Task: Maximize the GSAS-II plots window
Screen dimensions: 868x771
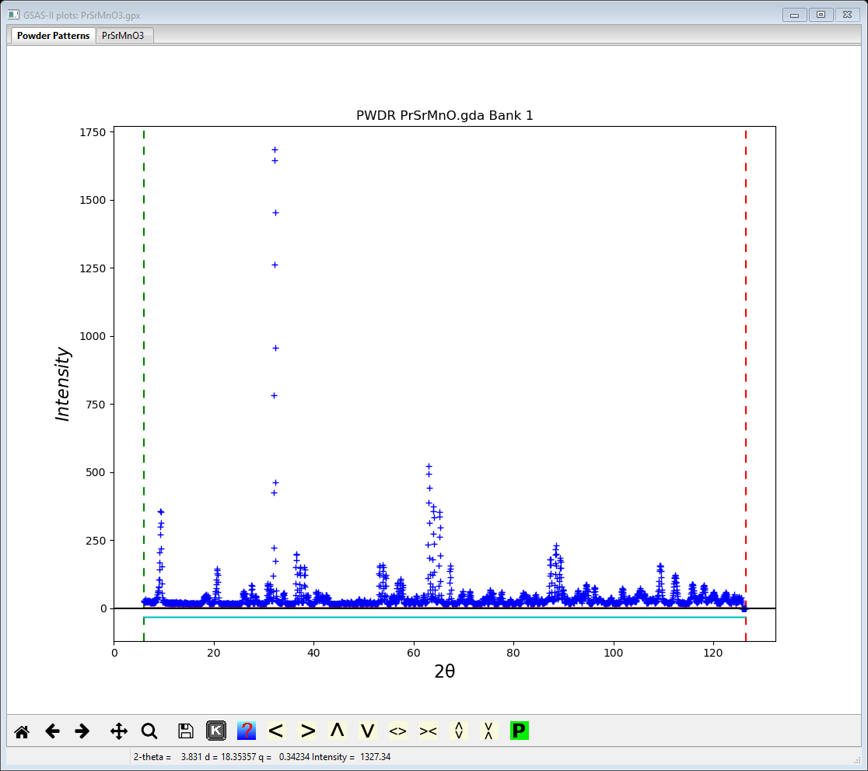Action: click(821, 15)
